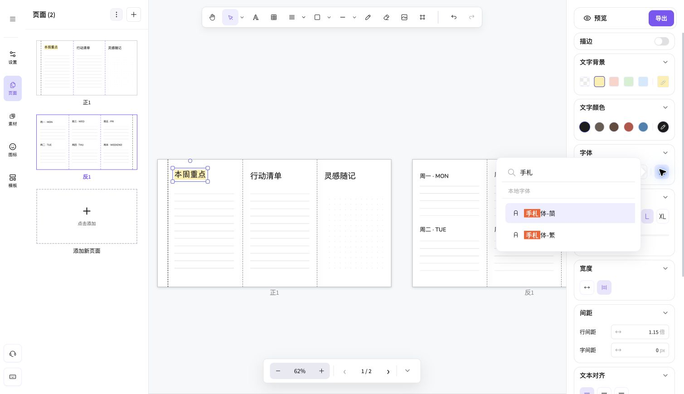Go to previous page arrow
This screenshot has width=684, height=394.
344,371
